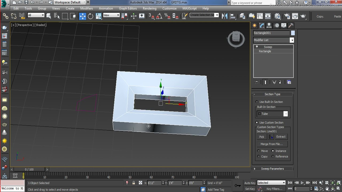Screen dimensions: 342x192
Task: Choose the Instance radio option
Action: pyautogui.click(x=273, y=151)
